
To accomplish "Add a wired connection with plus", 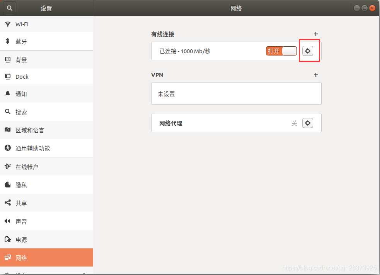I will click(315, 34).
